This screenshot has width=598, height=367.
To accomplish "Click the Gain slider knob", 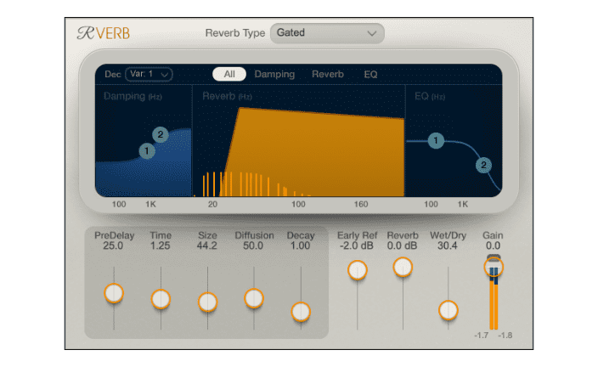I will (494, 267).
